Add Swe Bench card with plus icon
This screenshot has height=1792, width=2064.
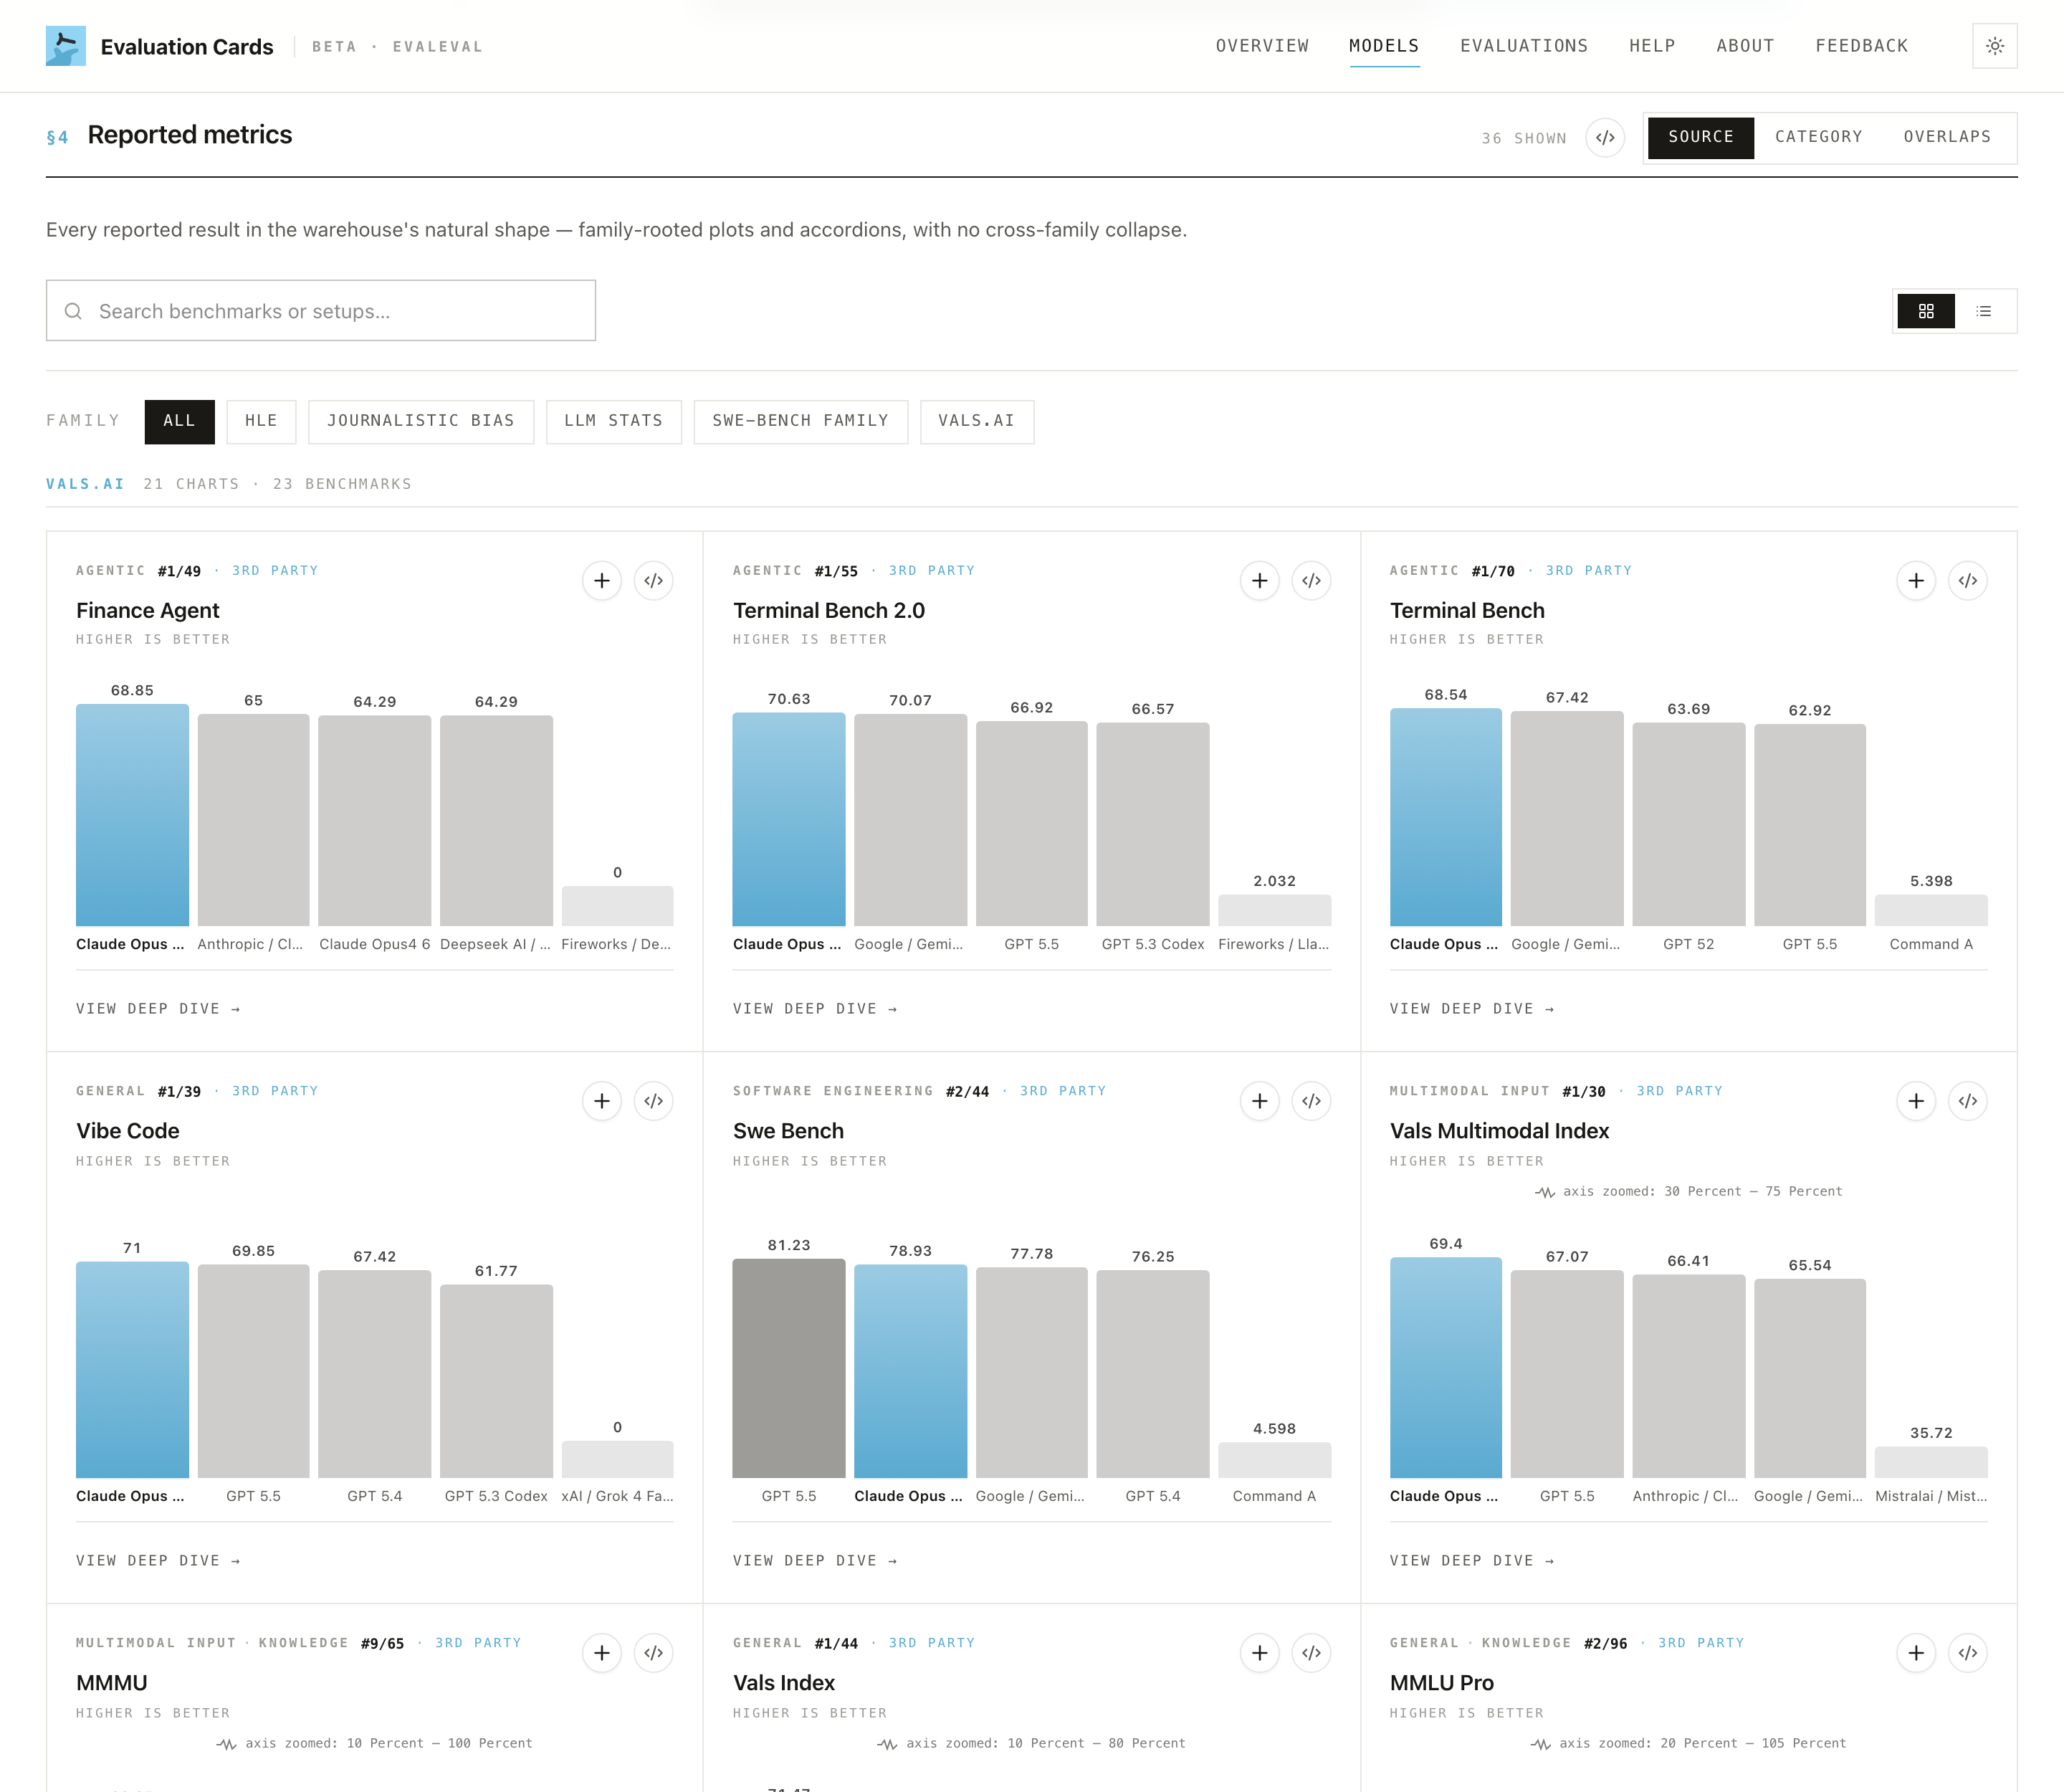tap(1260, 1101)
